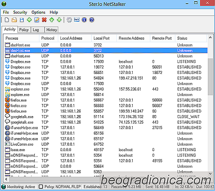Click the iTunesHelper icon on port 56649 row
Viewport: 215px width, 191px height.
pyautogui.click(x=7, y=128)
